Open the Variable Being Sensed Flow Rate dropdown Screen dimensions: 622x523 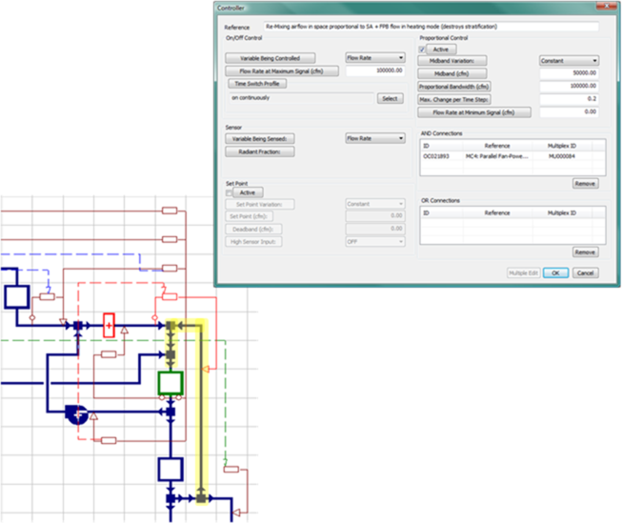(x=375, y=138)
